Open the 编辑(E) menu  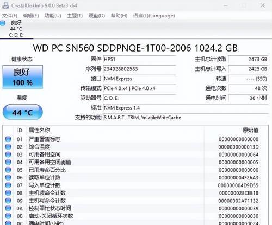point(31,16)
